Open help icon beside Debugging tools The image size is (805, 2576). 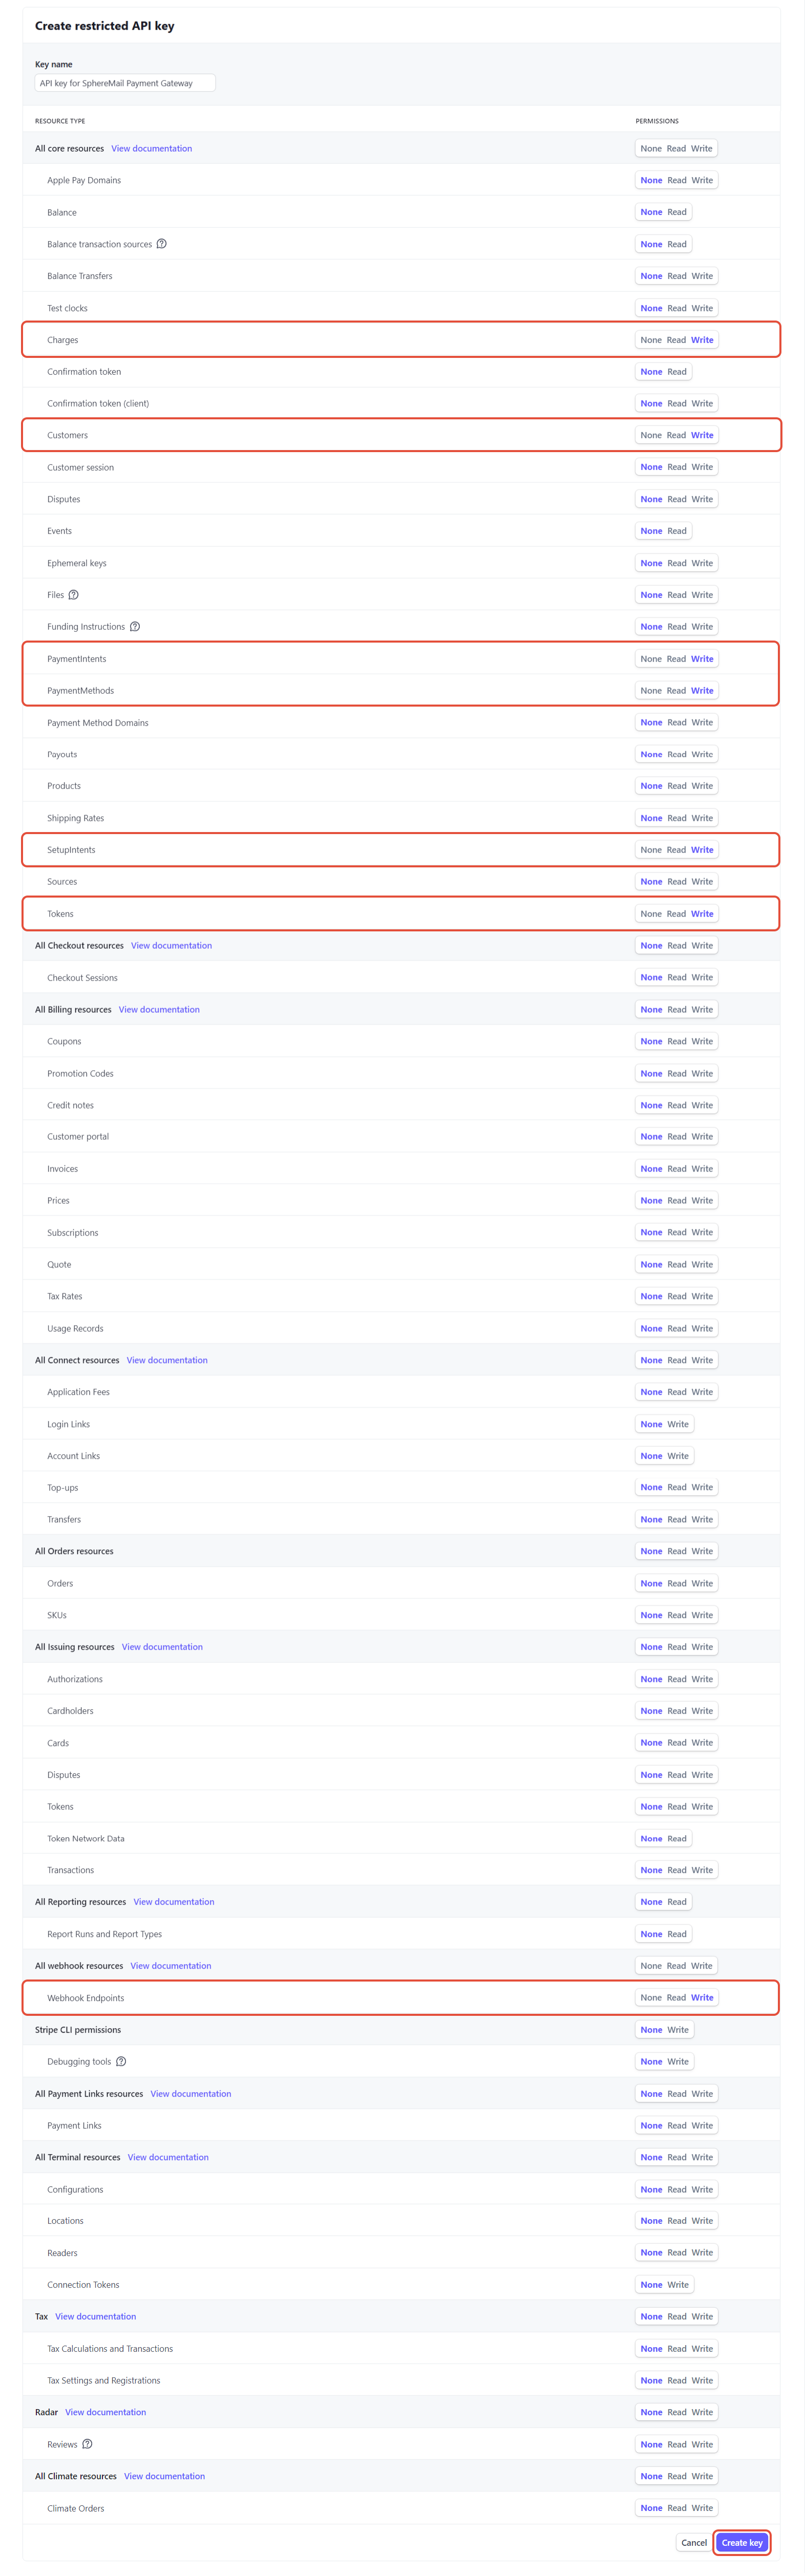pos(121,2061)
